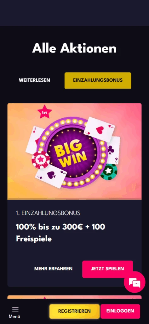Click MEHR ERFAHREN on first deposit bonus

53,269
